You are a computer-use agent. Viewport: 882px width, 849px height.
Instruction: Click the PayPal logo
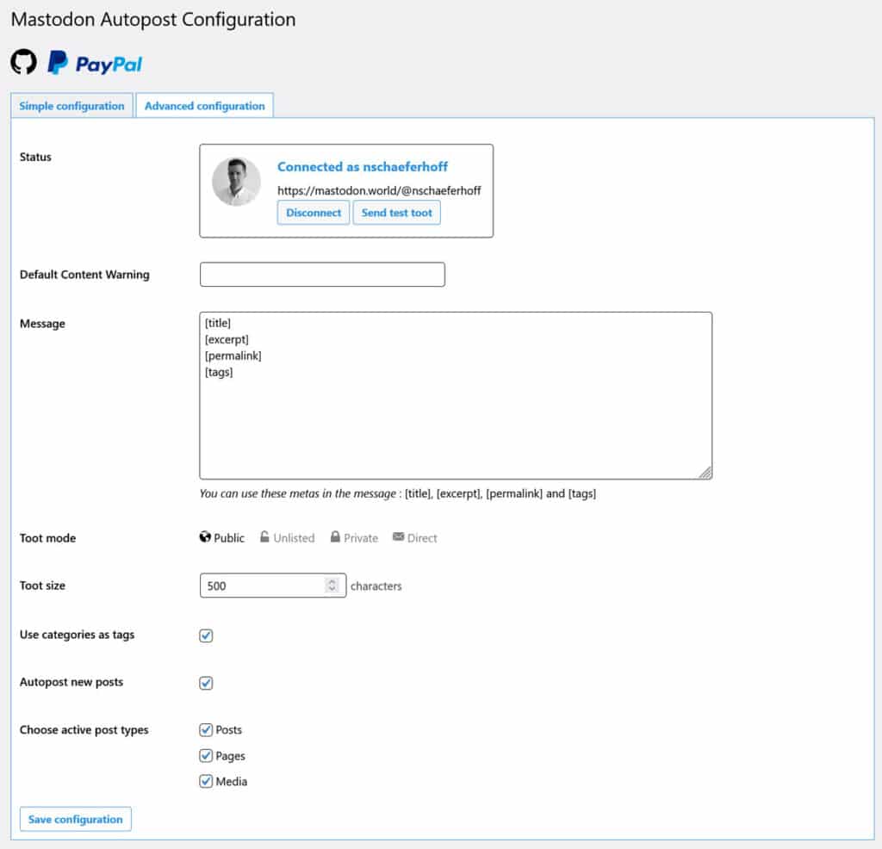(93, 62)
